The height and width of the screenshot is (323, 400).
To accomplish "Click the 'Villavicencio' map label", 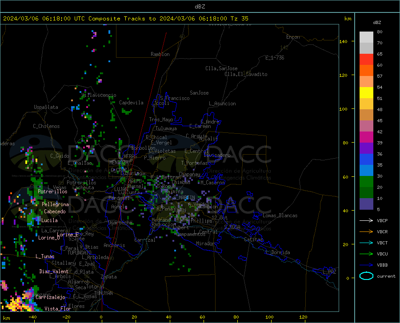I will click(x=99, y=95).
